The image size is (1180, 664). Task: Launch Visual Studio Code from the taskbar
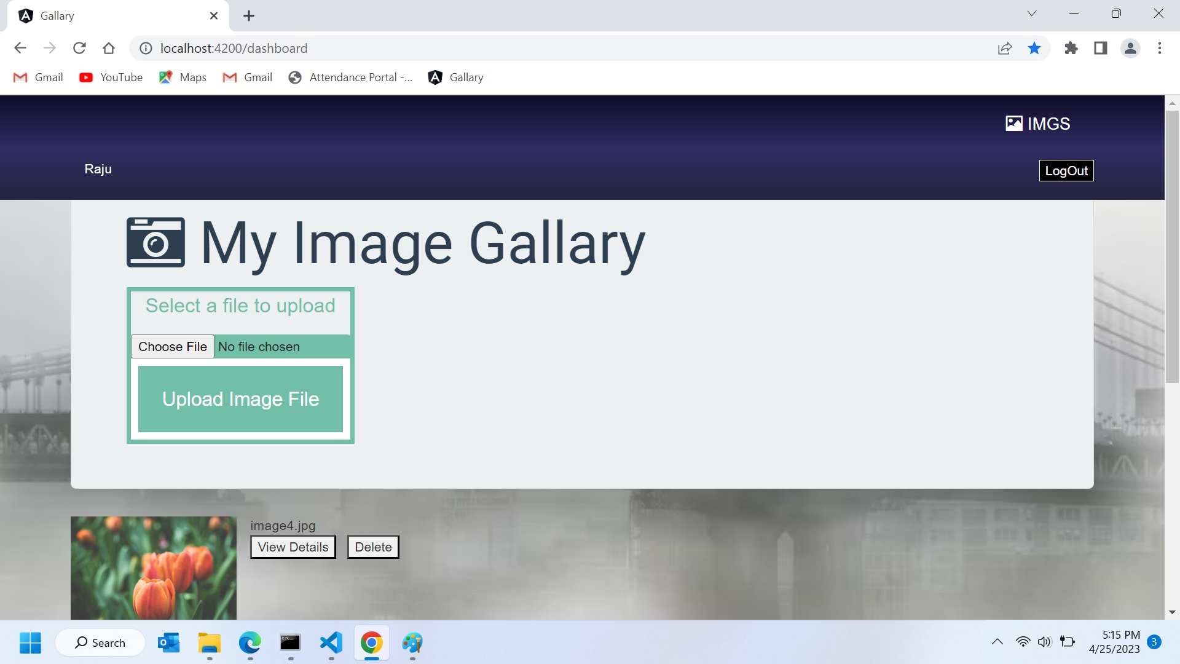click(x=330, y=643)
